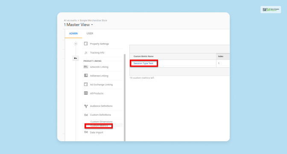The image size is (287, 154).
Task: Collapse the circle toggle above the column
Action: pyautogui.click(x=76, y=44)
